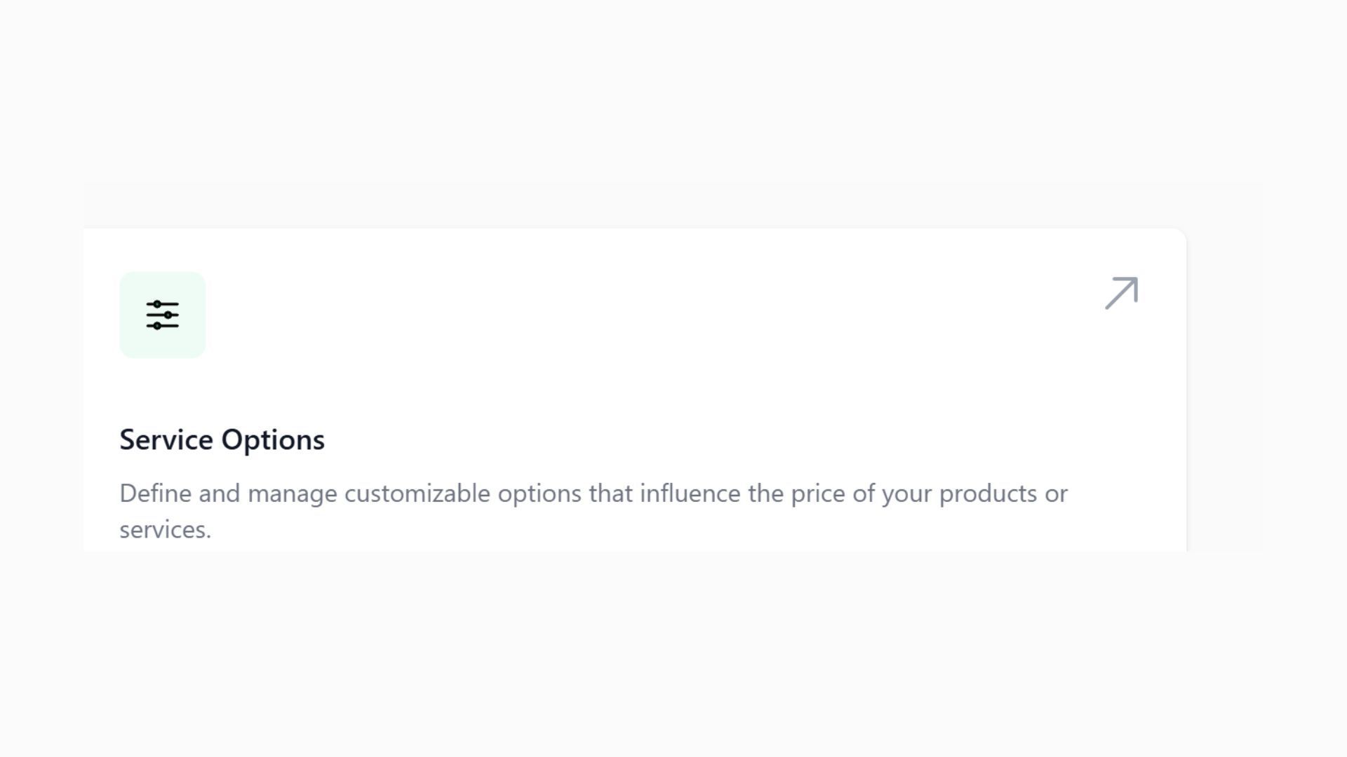Image resolution: width=1347 pixels, height=757 pixels.
Task: Click the word "price" in the description
Action: coord(817,493)
